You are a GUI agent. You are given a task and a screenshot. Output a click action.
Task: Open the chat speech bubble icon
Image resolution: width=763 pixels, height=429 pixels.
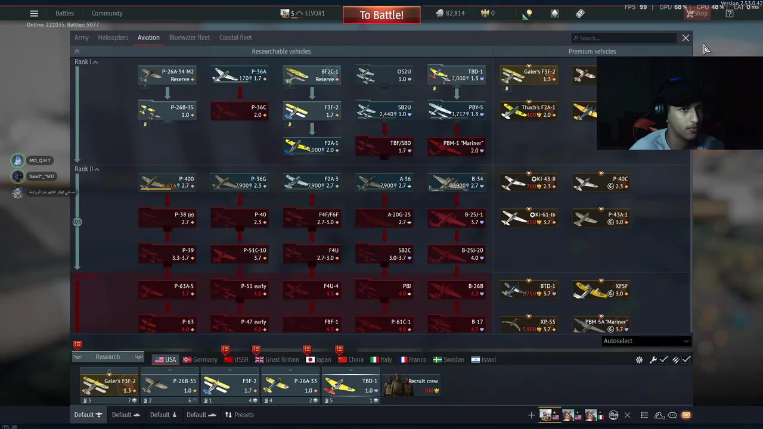(x=672, y=415)
